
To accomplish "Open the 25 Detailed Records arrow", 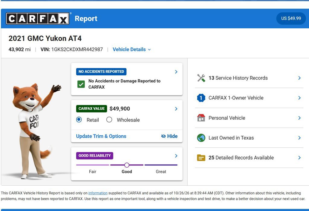I will point(299,158).
